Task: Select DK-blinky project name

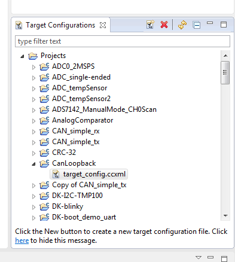Action: tap(68, 206)
